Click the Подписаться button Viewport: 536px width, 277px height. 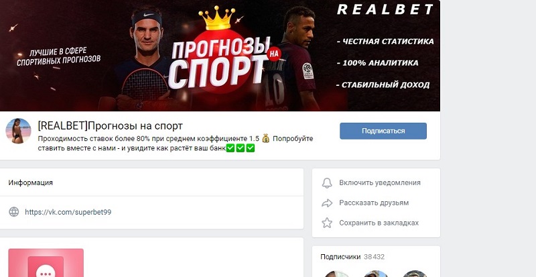pyautogui.click(x=383, y=131)
